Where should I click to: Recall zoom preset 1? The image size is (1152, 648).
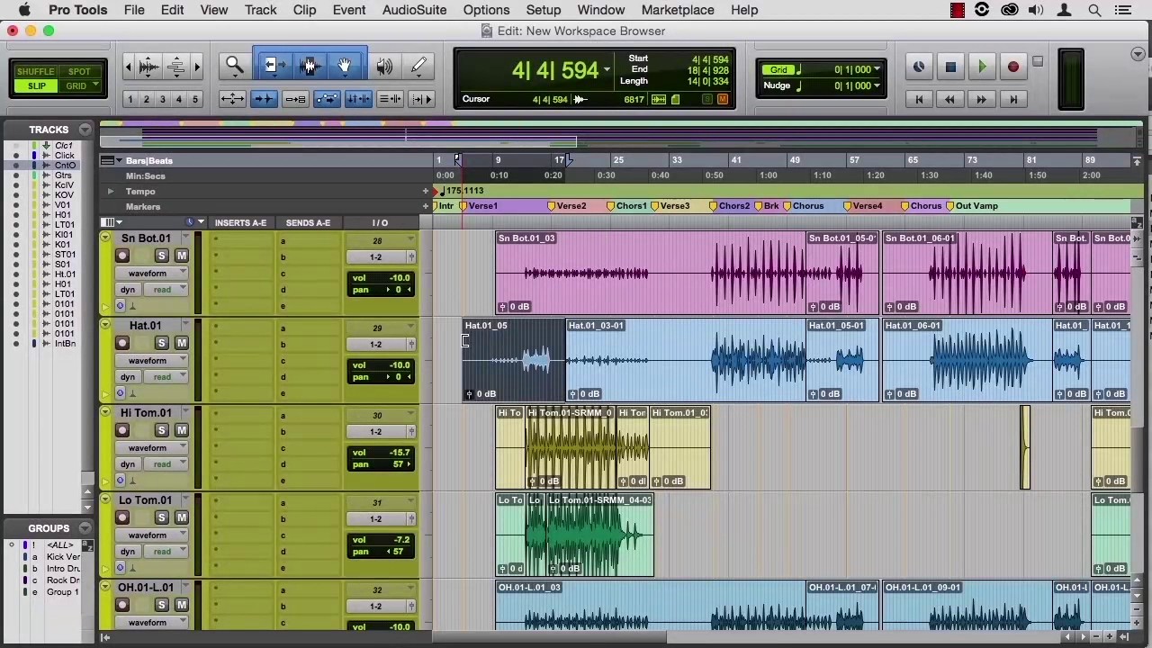click(x=130, y=99)
